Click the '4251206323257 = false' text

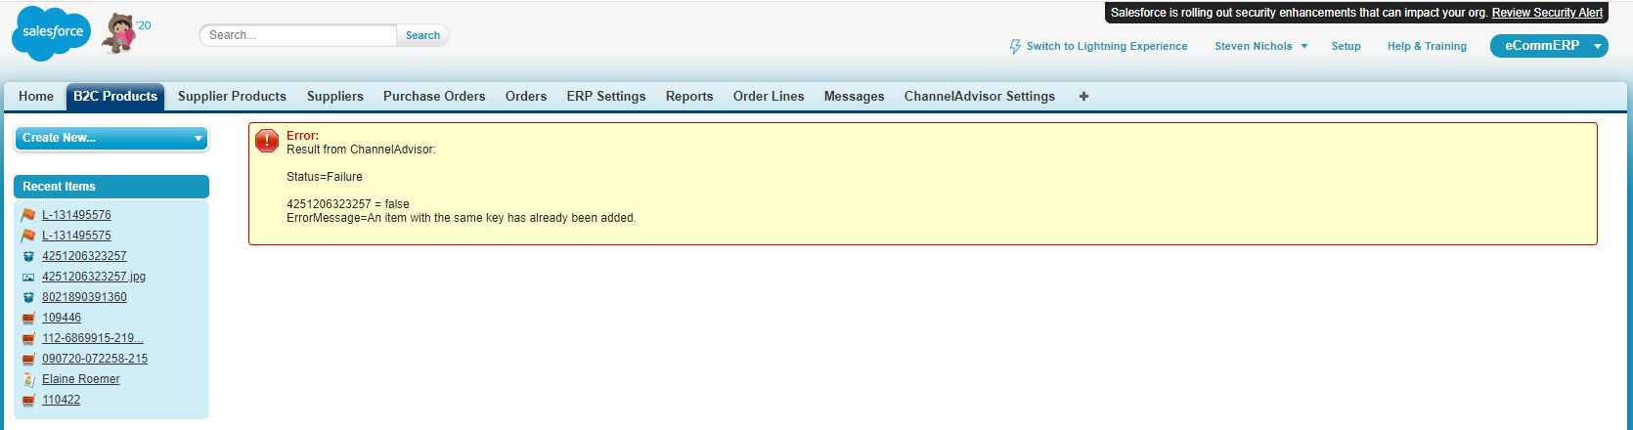348,204
